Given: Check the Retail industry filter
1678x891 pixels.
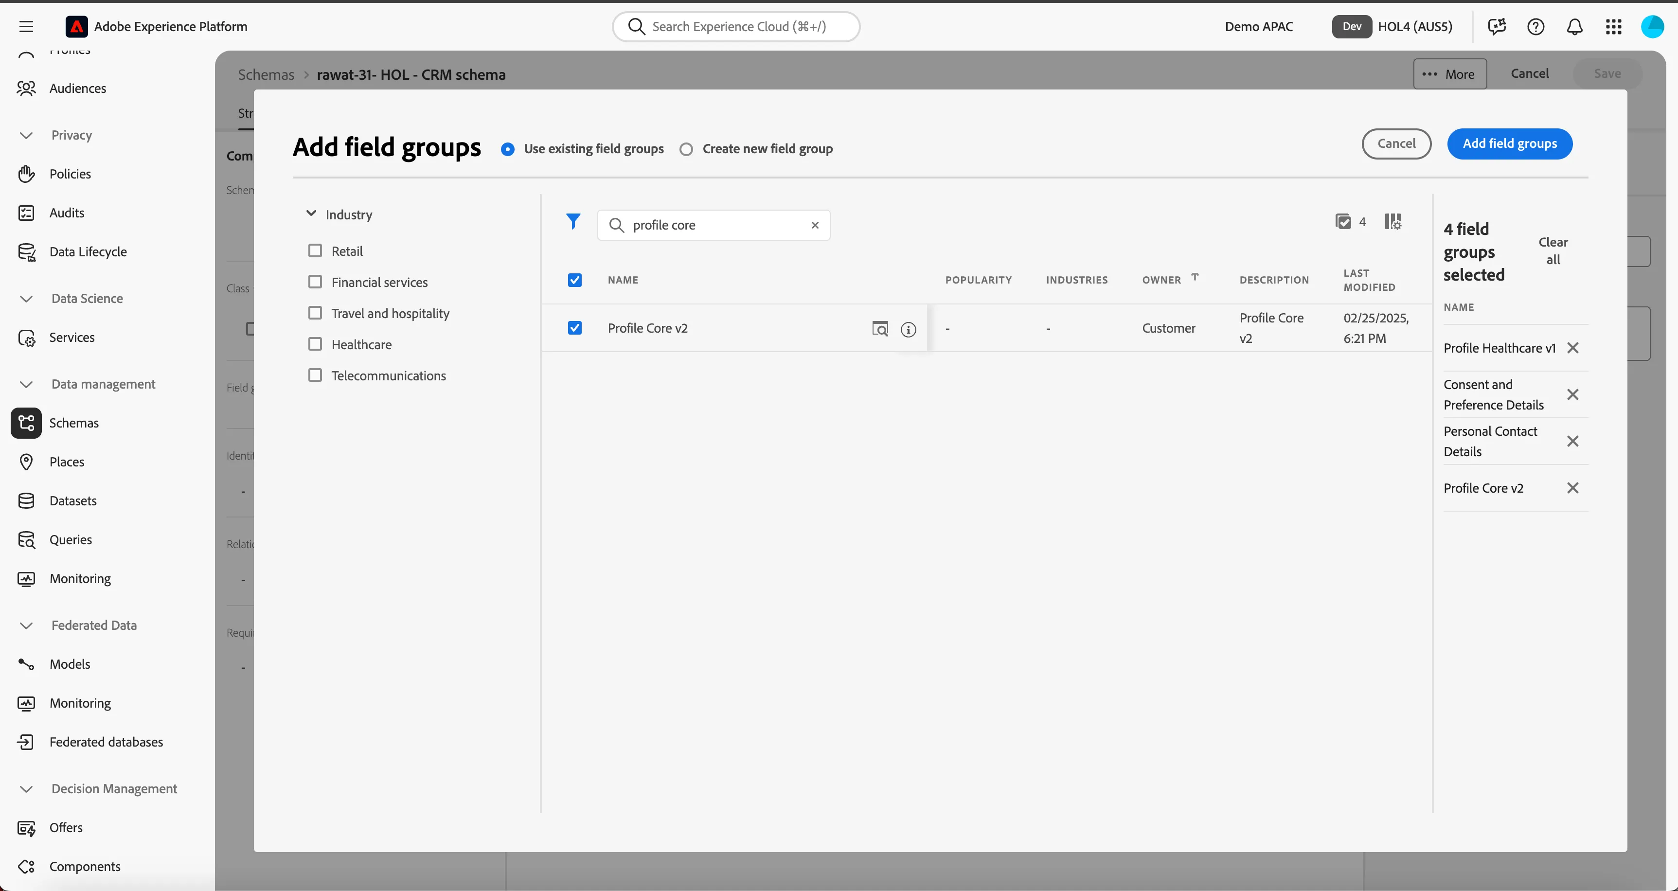Looking at the screenshot, I should [315, 251].
